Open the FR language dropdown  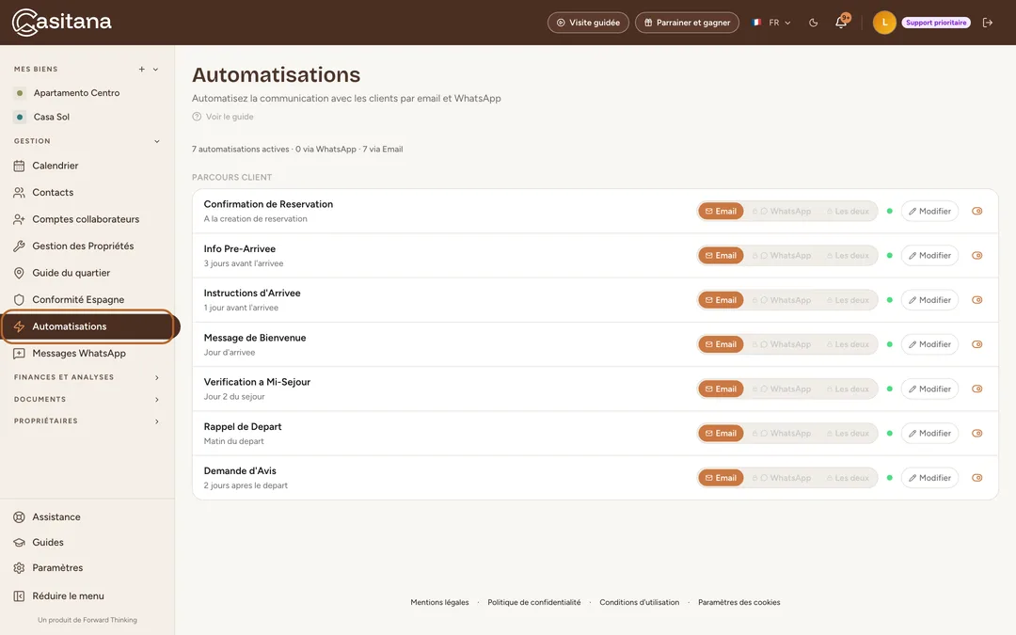[771, 23]
